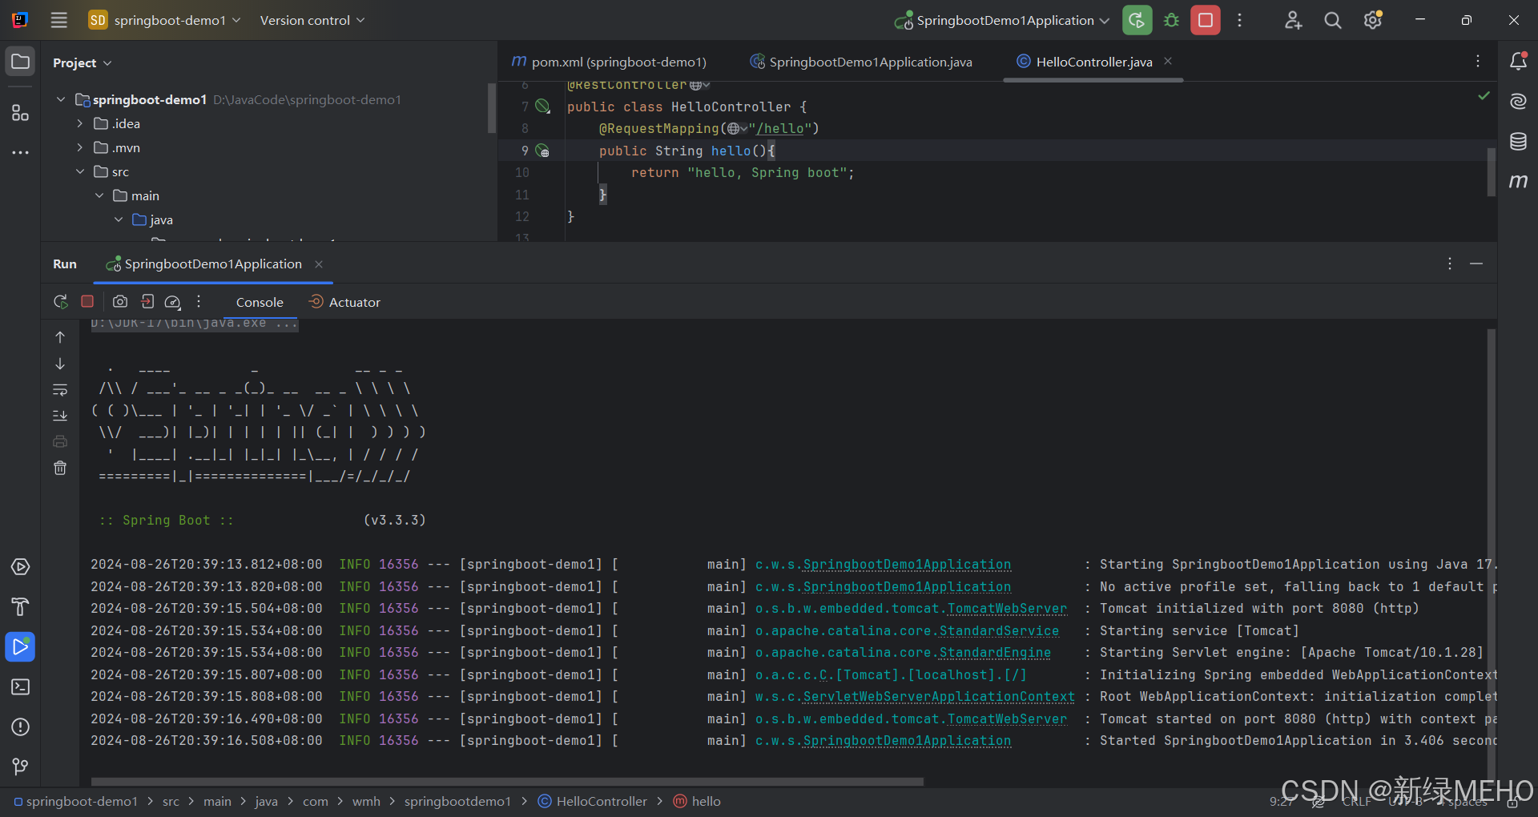Expand the .mvn folder
Image resolution: width=1538 pixels, height=817 pixels.
[x=80, y=147]
